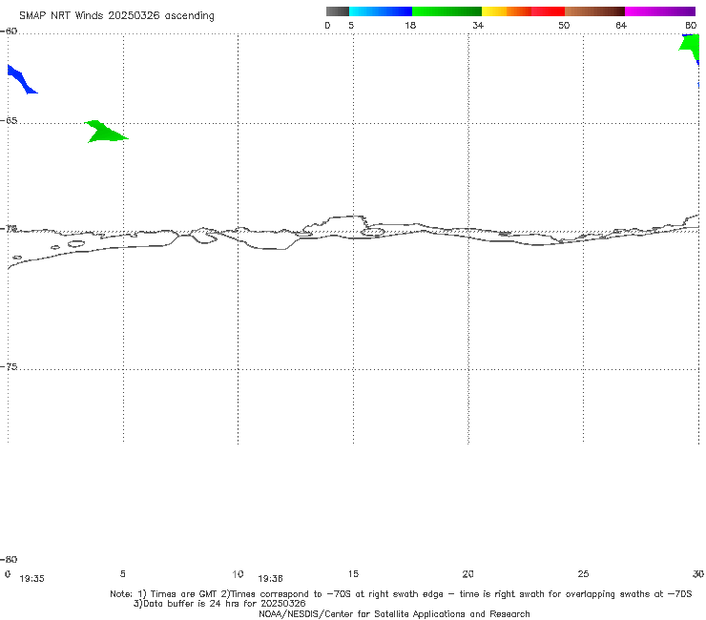Click the color bar label '50'
Image resolution: width=706 pixels, height=620 pixels.
coord(564,25)
